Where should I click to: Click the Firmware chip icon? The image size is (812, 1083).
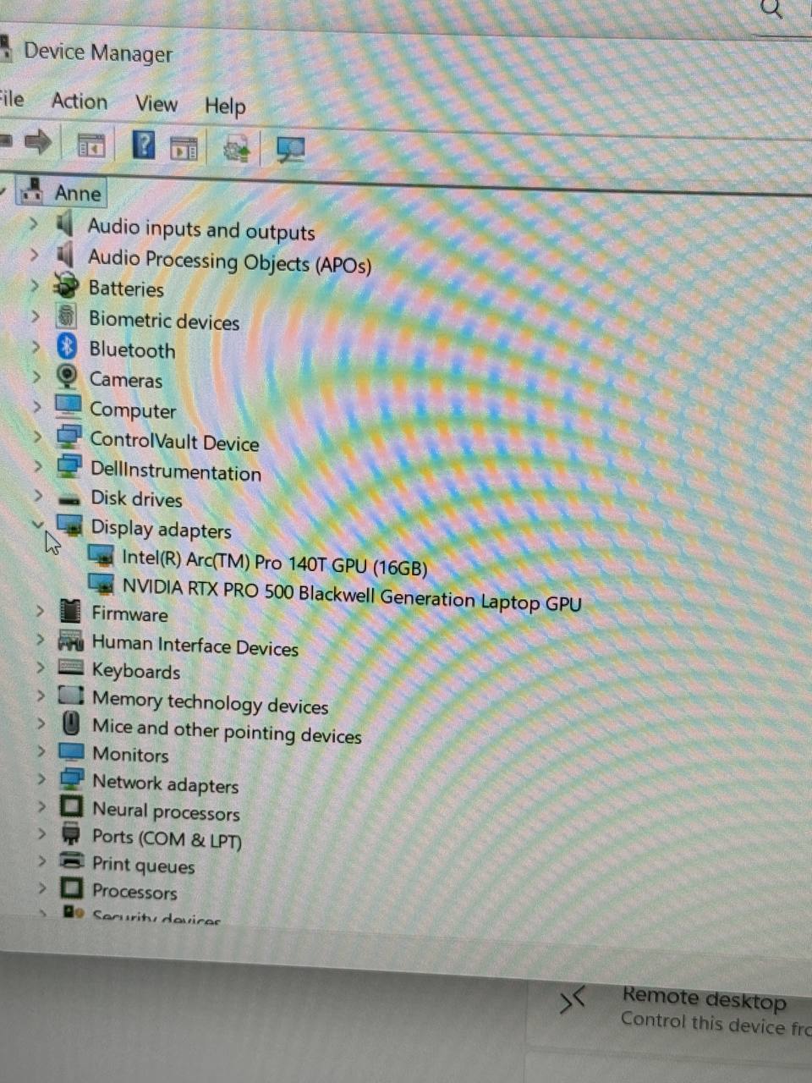(x=71, y=610)
